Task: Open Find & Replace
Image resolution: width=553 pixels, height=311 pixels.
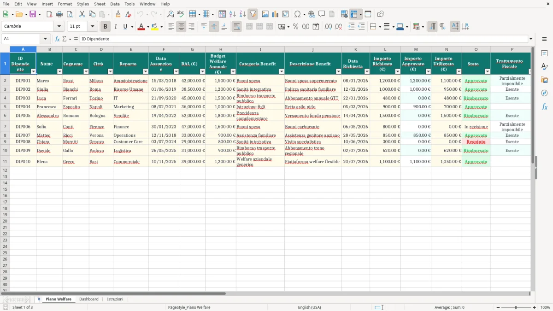Action: (x=171, y=14)
